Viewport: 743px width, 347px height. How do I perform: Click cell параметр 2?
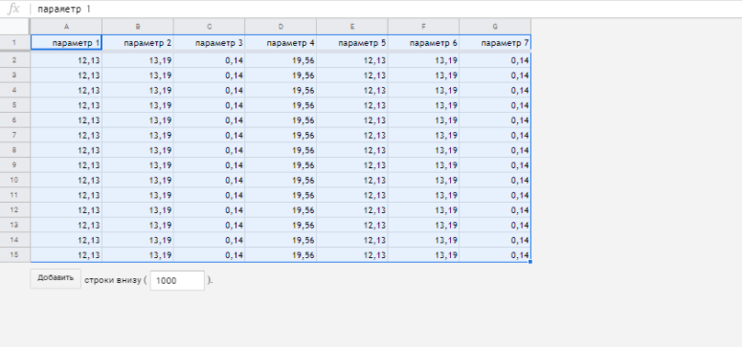(x=138, y=43)
